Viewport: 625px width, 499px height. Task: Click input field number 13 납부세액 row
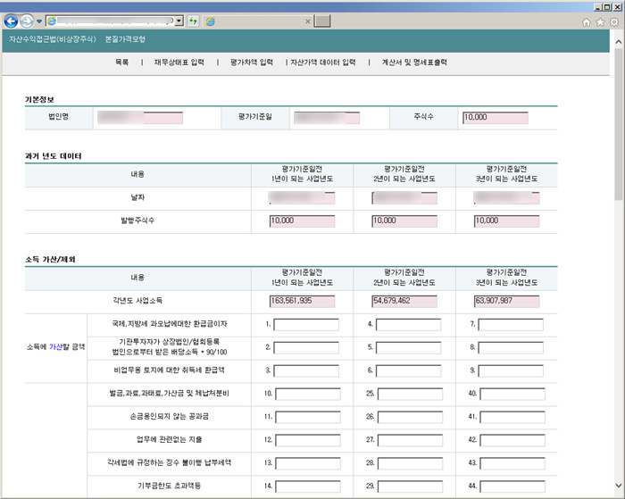pos(308,463)
